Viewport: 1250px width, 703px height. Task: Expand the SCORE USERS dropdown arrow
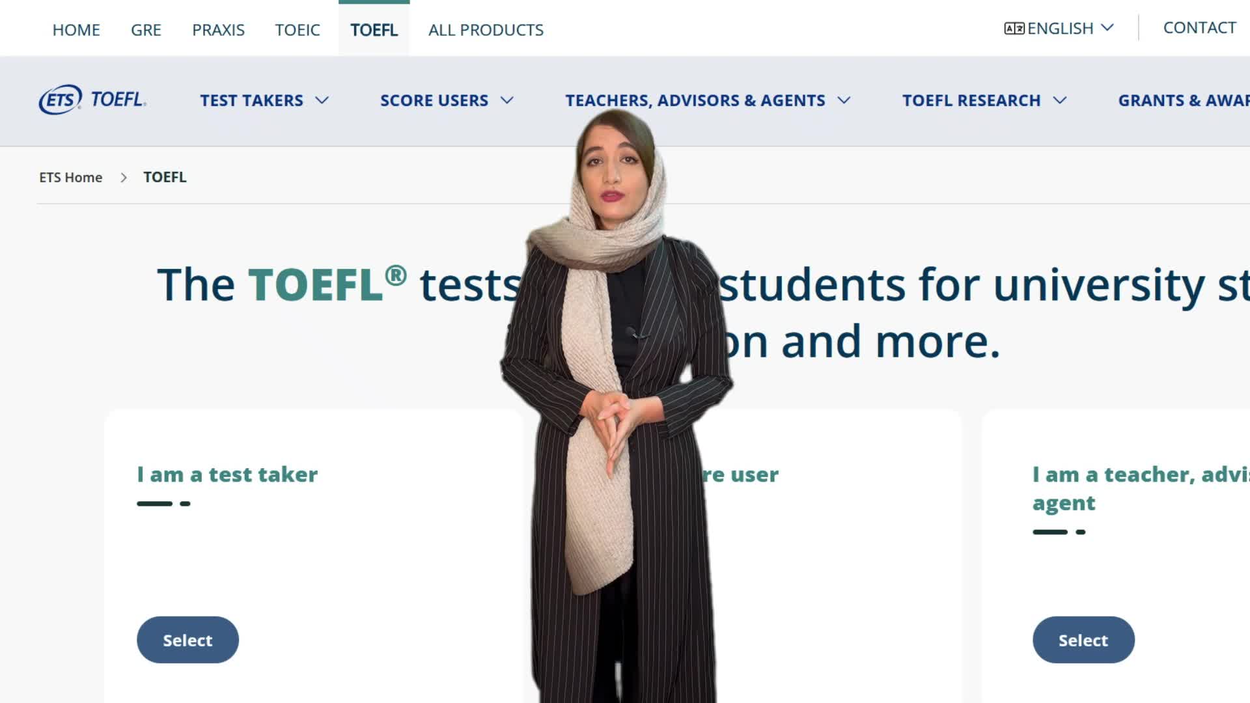tap(507, 100)
